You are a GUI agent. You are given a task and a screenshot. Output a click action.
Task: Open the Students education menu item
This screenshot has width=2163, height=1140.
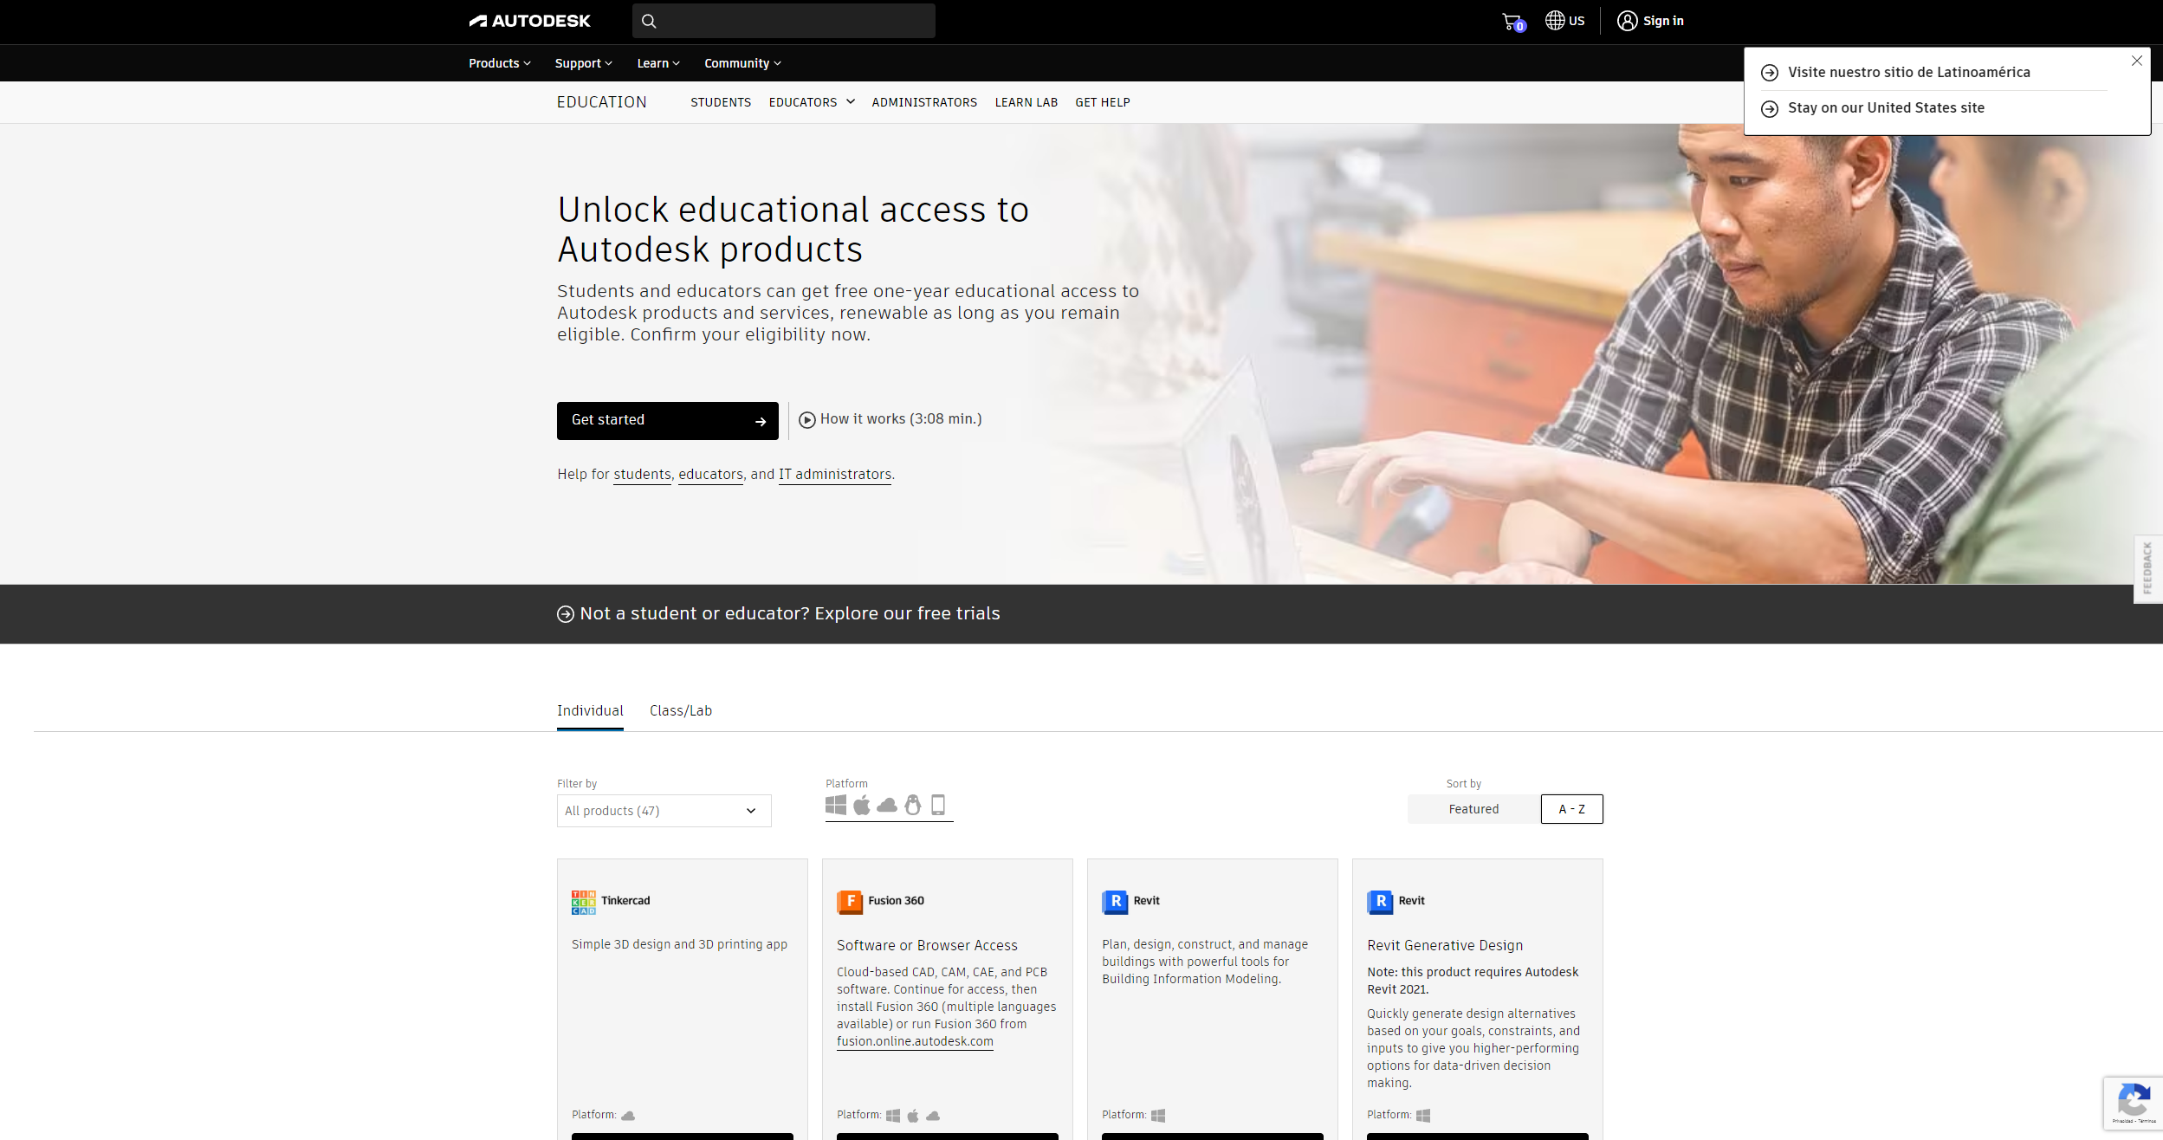tap(721, 102)
